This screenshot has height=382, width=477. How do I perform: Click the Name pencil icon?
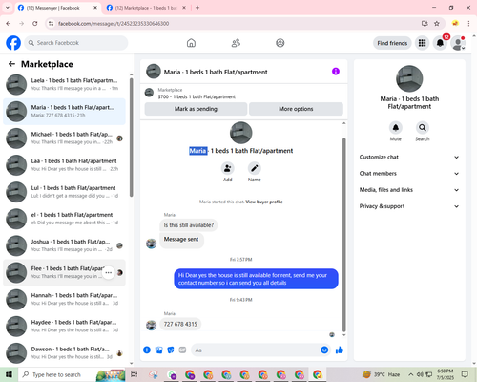(255, 168)
